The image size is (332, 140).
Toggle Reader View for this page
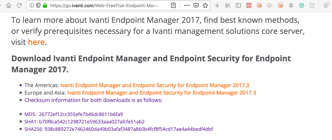pos(173,5)
